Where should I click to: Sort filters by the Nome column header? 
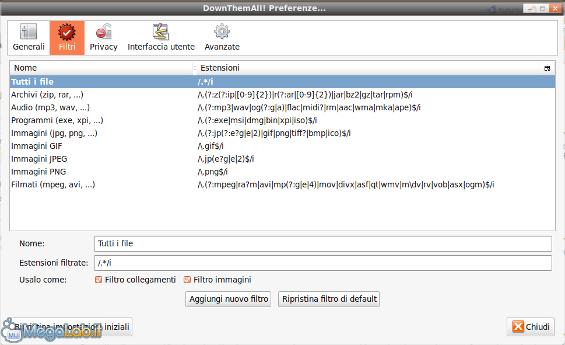[x=101, y=68]
